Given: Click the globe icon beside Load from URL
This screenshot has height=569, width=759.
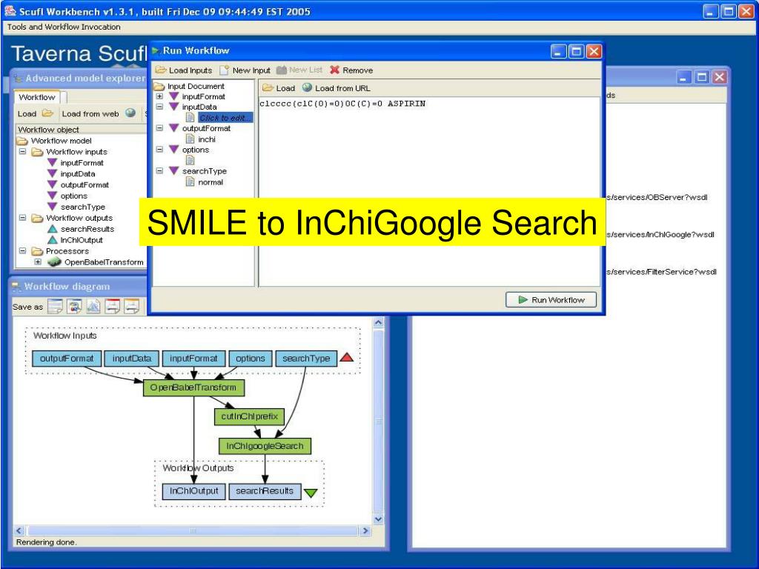Looking at the screenshot, I should pos(307,87).
